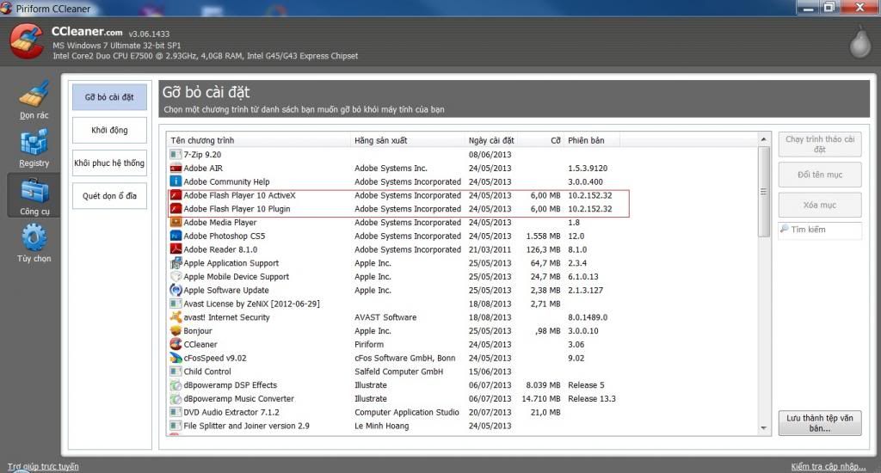The image size is (881, 473).
Task: Click the AVAST Software manufacturer cell
Action: point(385,316)
